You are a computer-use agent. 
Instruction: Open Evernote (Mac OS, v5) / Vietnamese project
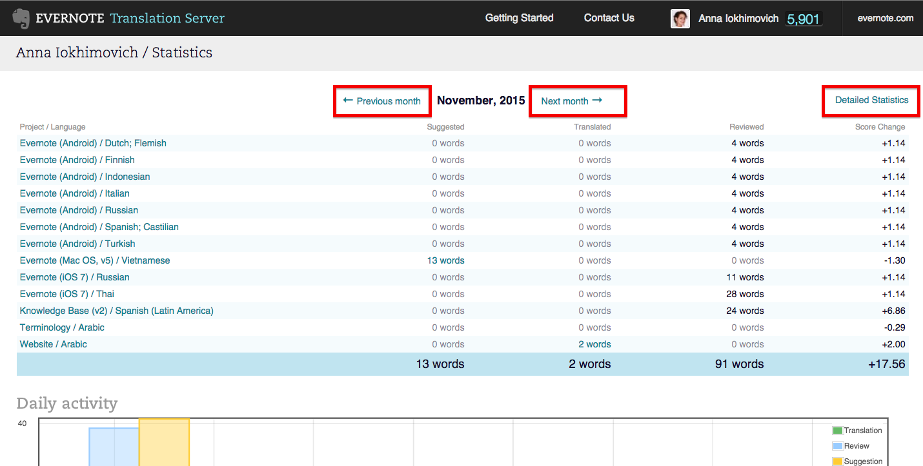[95, 260]
